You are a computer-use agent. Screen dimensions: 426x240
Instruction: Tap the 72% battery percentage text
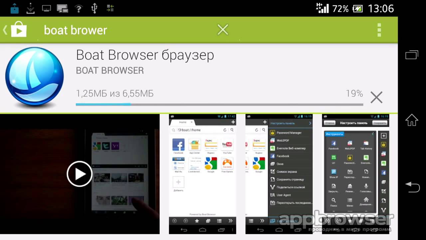pyautogui.click(x=340, y=8)
